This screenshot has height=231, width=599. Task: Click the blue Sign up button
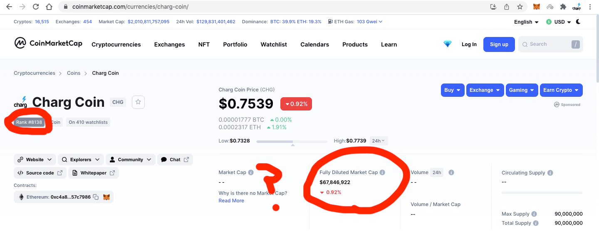tap(499, 44)
